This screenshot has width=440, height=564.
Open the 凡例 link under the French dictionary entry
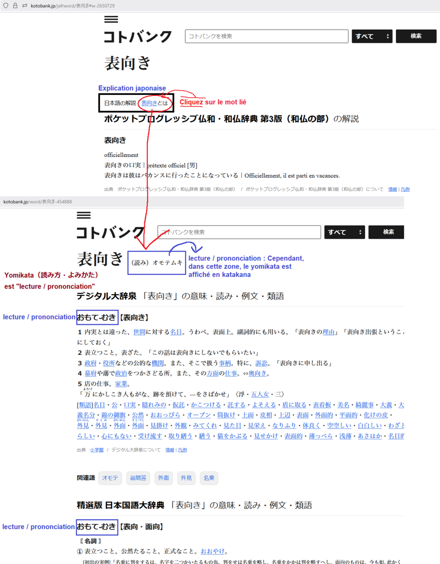click(x=405, y=189)
